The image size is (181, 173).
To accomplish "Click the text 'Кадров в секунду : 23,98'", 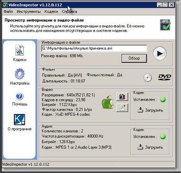I will (x=63, y=100).
